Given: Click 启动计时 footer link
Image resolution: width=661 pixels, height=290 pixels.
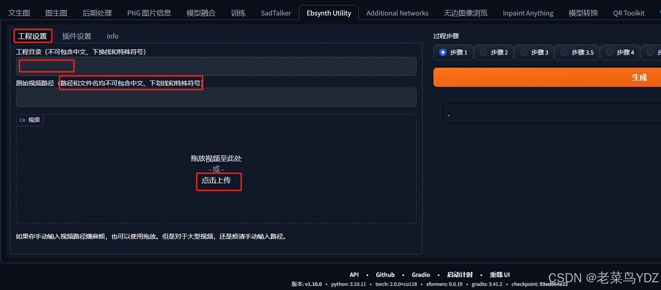Looking at the screenshot, I should [460, 275].
